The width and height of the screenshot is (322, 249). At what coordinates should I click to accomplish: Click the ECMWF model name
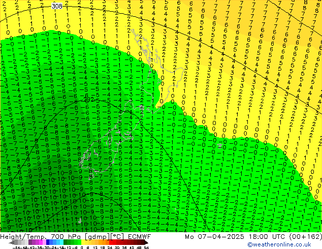click(140, 237)
